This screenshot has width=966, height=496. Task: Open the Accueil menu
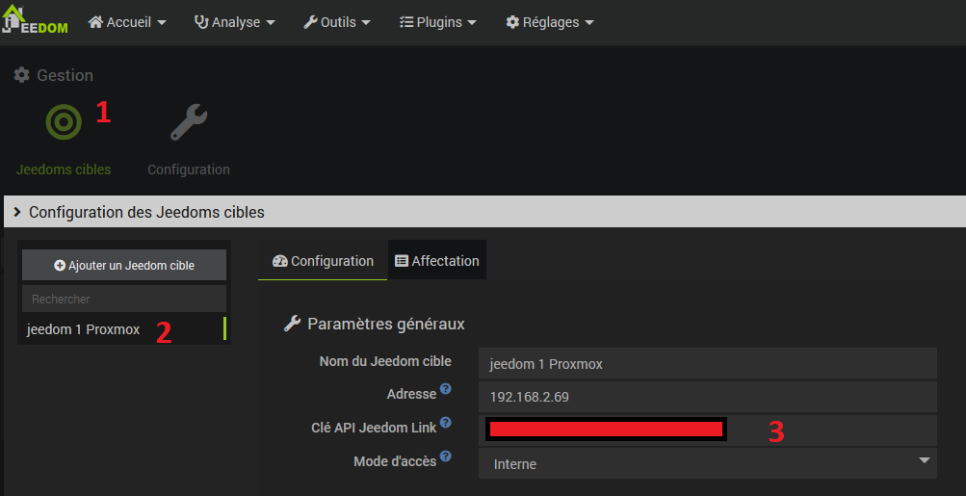click(127, 22)
